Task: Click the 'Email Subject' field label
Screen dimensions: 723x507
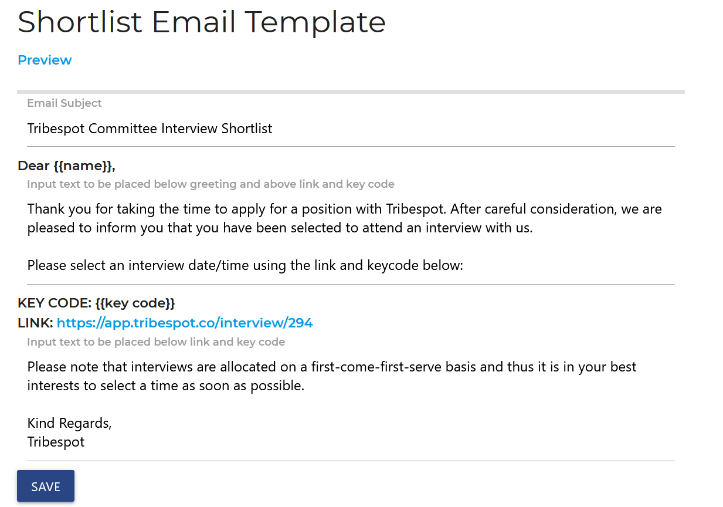Action: 65,103
